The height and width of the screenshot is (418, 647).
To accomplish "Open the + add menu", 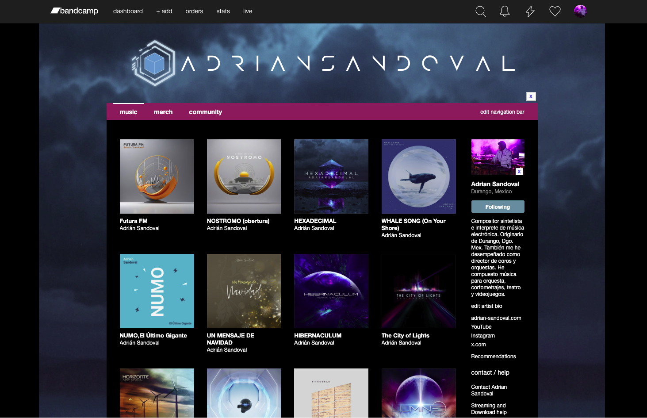I will [164, 12].
